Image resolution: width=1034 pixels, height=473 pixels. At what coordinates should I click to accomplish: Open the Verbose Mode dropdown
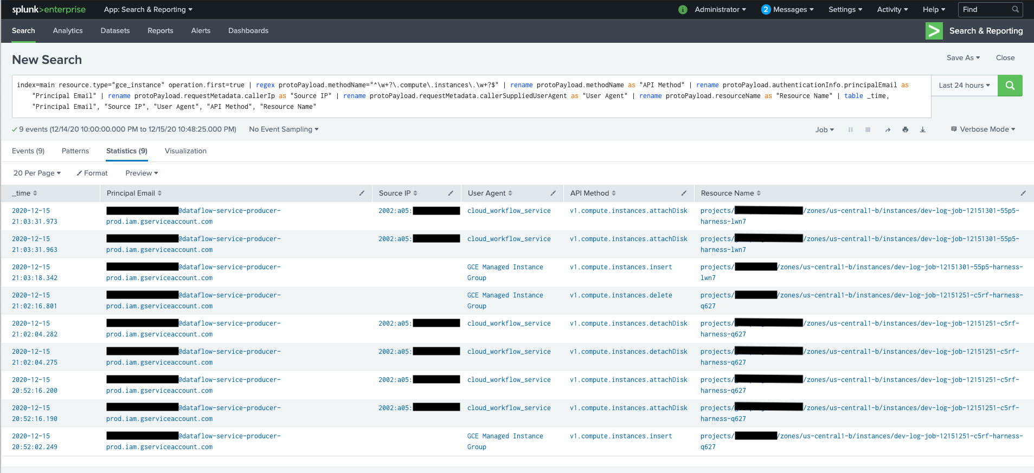(x=983, y=129)
